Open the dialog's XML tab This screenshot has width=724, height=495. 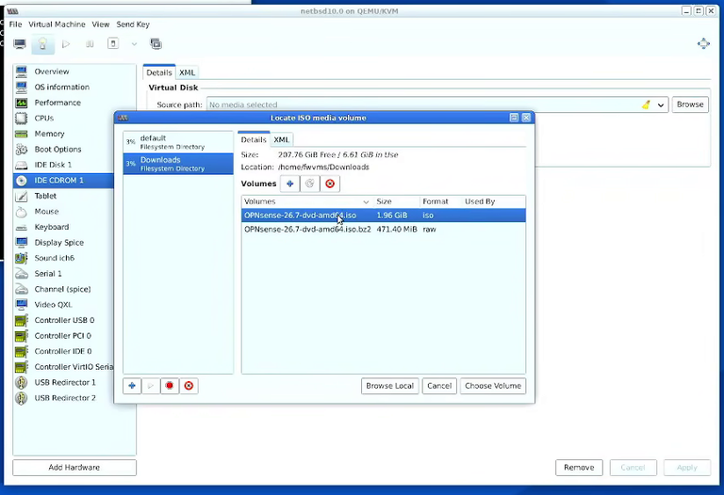(x=281, y=139)
